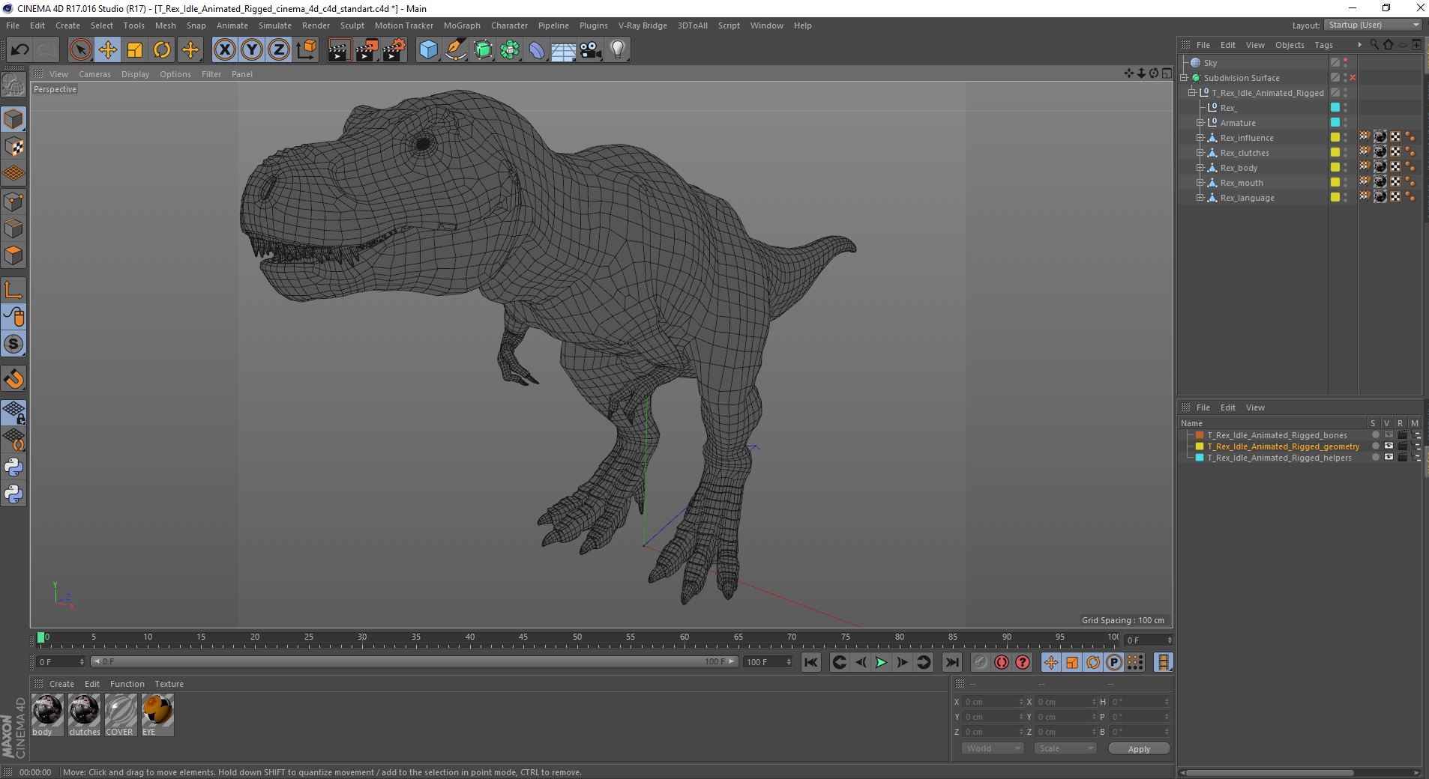
Task: Add a Light object
Action: [x=618, y=50]
